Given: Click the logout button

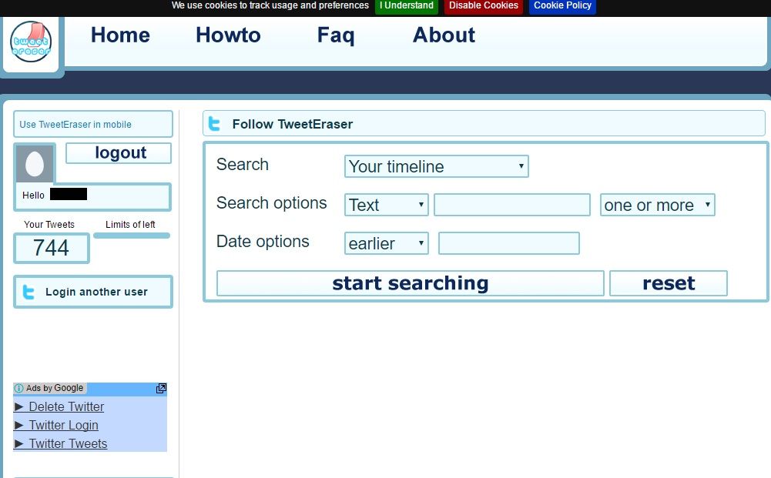Looking at the screenshot, I should (x=119, y=152).
